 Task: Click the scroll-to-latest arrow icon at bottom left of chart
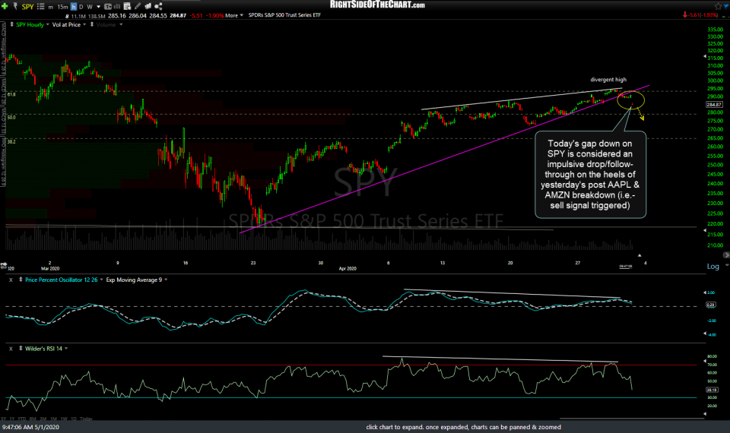(x=4, y=266)
